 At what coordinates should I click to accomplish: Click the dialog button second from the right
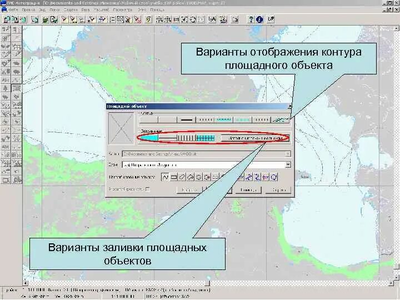point(248,190)
